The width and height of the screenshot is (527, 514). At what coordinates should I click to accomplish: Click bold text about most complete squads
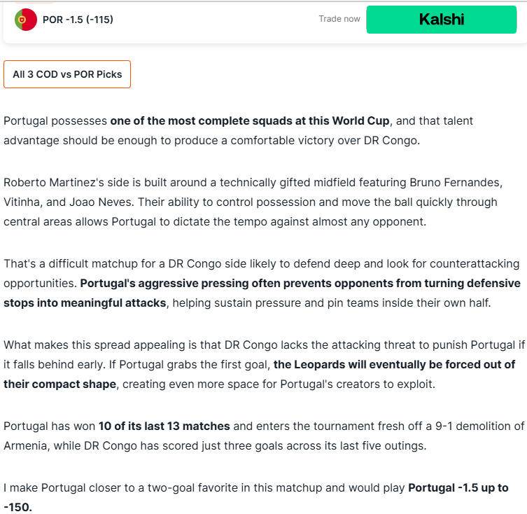pos(250,120)
